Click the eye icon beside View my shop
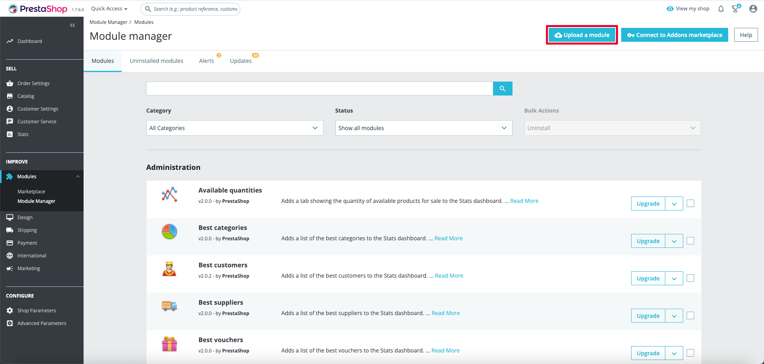This screenshot has height=364, width=764. pos(670,9)
